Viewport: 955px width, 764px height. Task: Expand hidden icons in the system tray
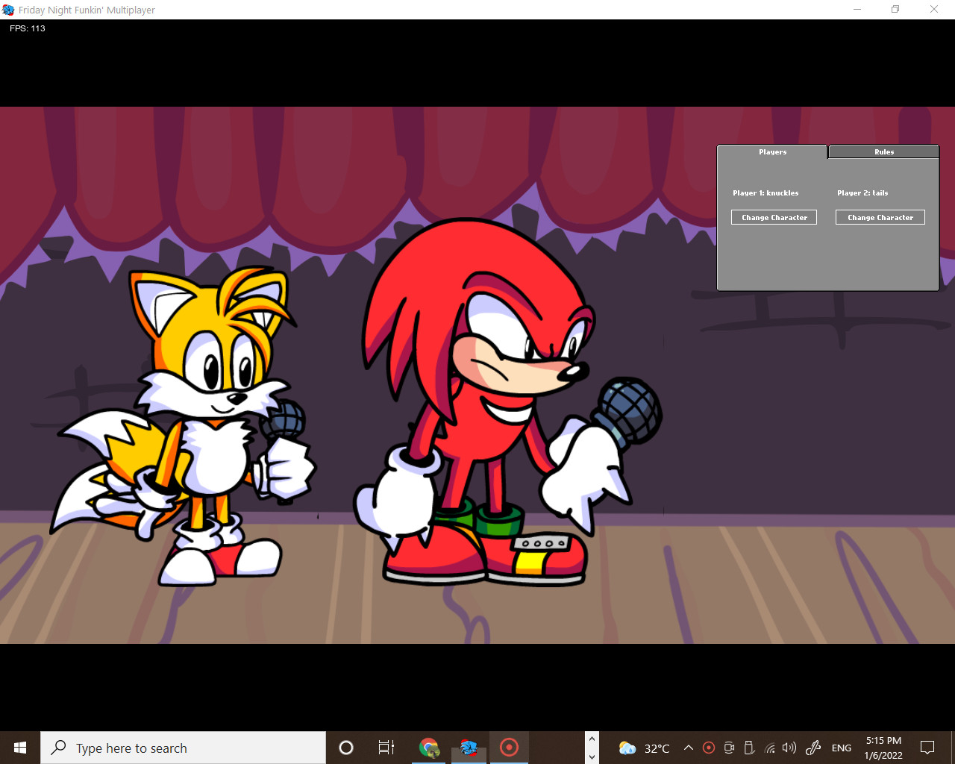[x=688, y=748]
